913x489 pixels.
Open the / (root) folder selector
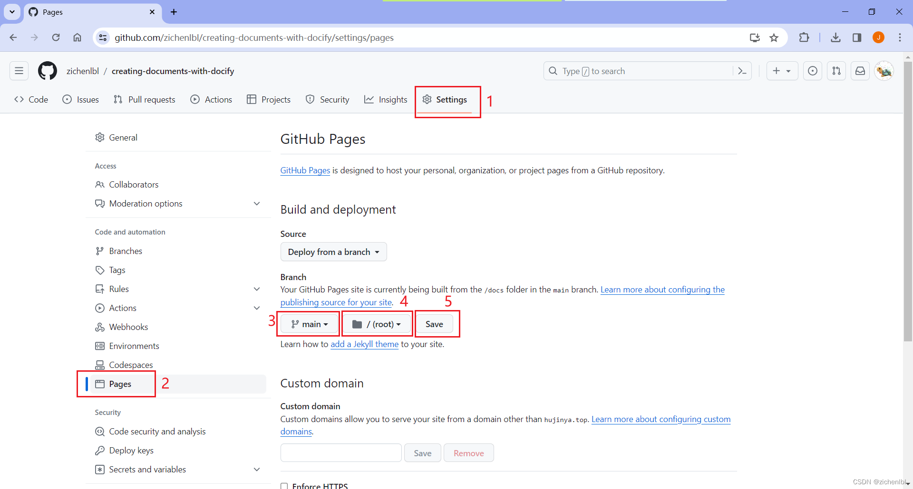tap(377, 324)
